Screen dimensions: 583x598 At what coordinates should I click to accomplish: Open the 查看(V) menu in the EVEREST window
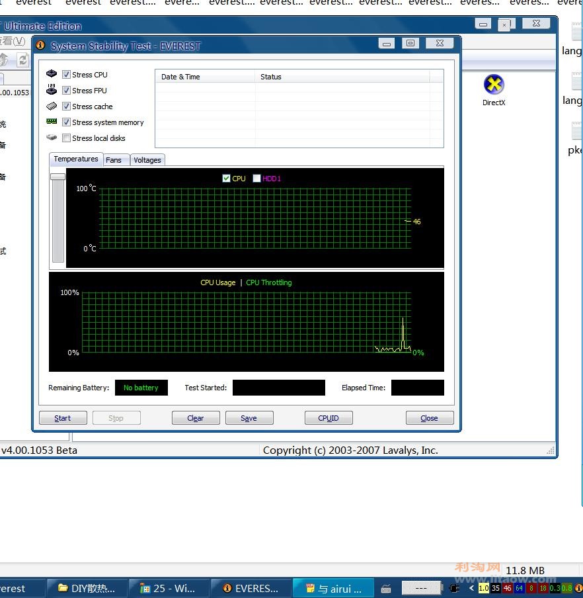(12, 41)
